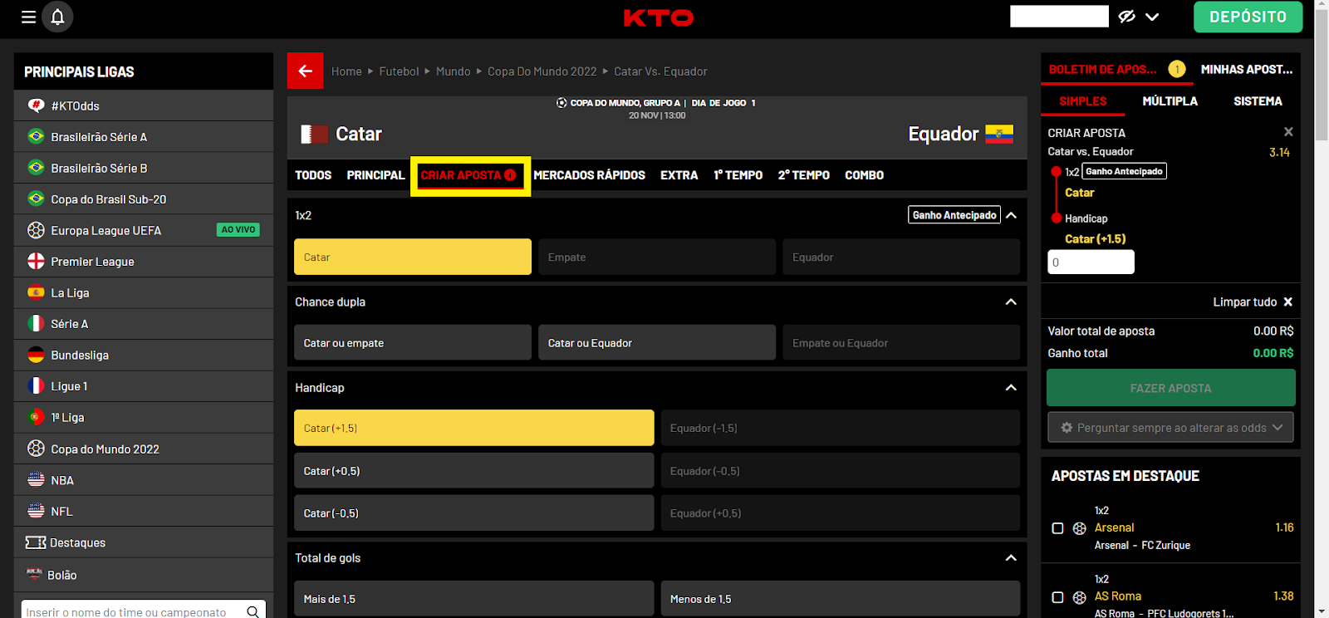Switch to MÚLTIPLA bet type
This screenshot has height=618, width=1329.
pyautogui.click(x=1170, y=101)
